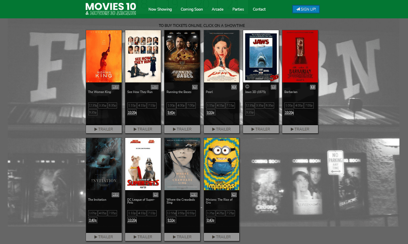
Task: Open the Pearl movie poster
Action: pyautogui.click(x=222, y=56)
